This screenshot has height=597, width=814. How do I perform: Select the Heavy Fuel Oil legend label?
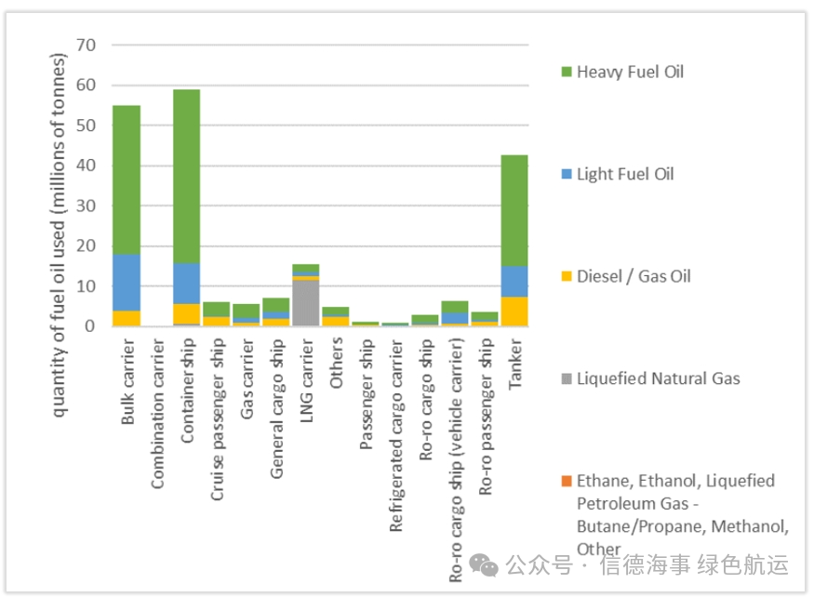(x=630, y=72)
